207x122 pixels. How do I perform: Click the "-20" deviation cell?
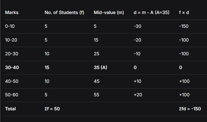point(137,40)
